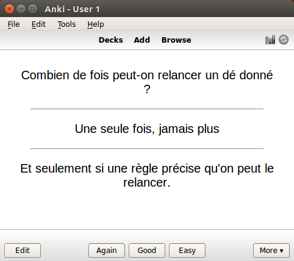Open the File menu
Viewport: 294px width, 261px height.
[13, 24]
